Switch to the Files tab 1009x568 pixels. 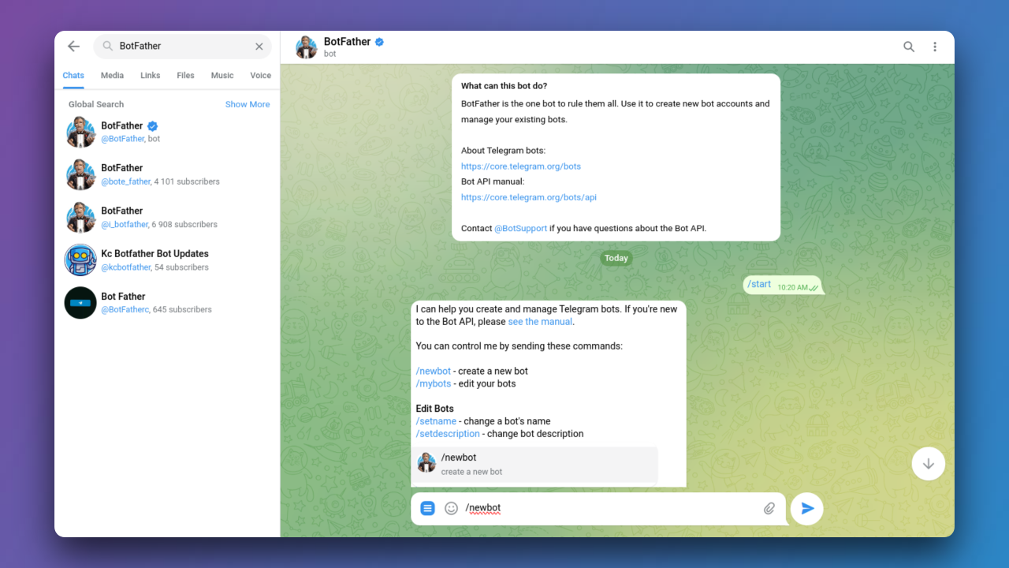click(185, 76)
